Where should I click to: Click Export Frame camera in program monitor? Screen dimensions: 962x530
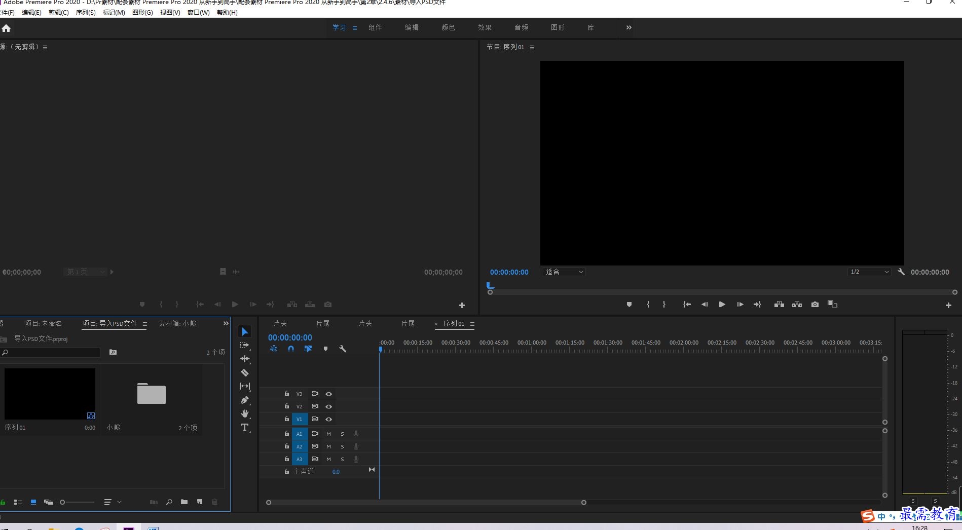[x=815, y=305]
